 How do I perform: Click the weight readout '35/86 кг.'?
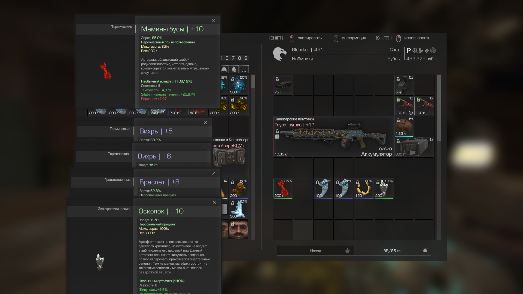click(392, 251)
